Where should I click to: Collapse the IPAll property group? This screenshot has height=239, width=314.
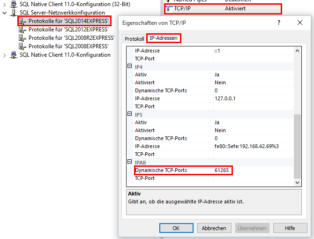click(x=130, y=162)
